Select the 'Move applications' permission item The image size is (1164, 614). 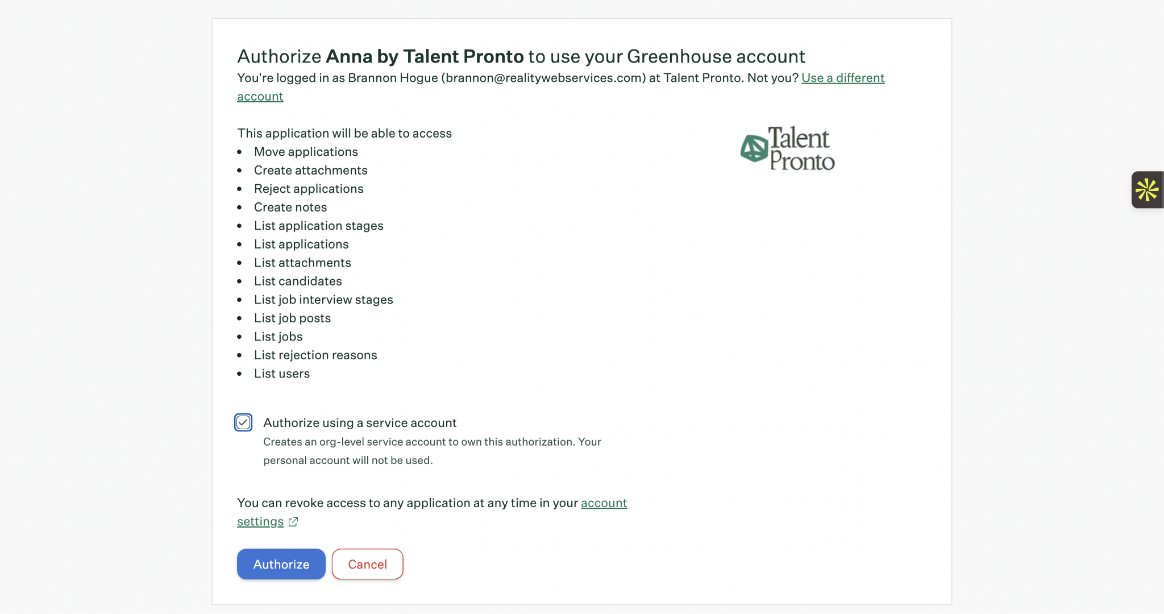306,152
